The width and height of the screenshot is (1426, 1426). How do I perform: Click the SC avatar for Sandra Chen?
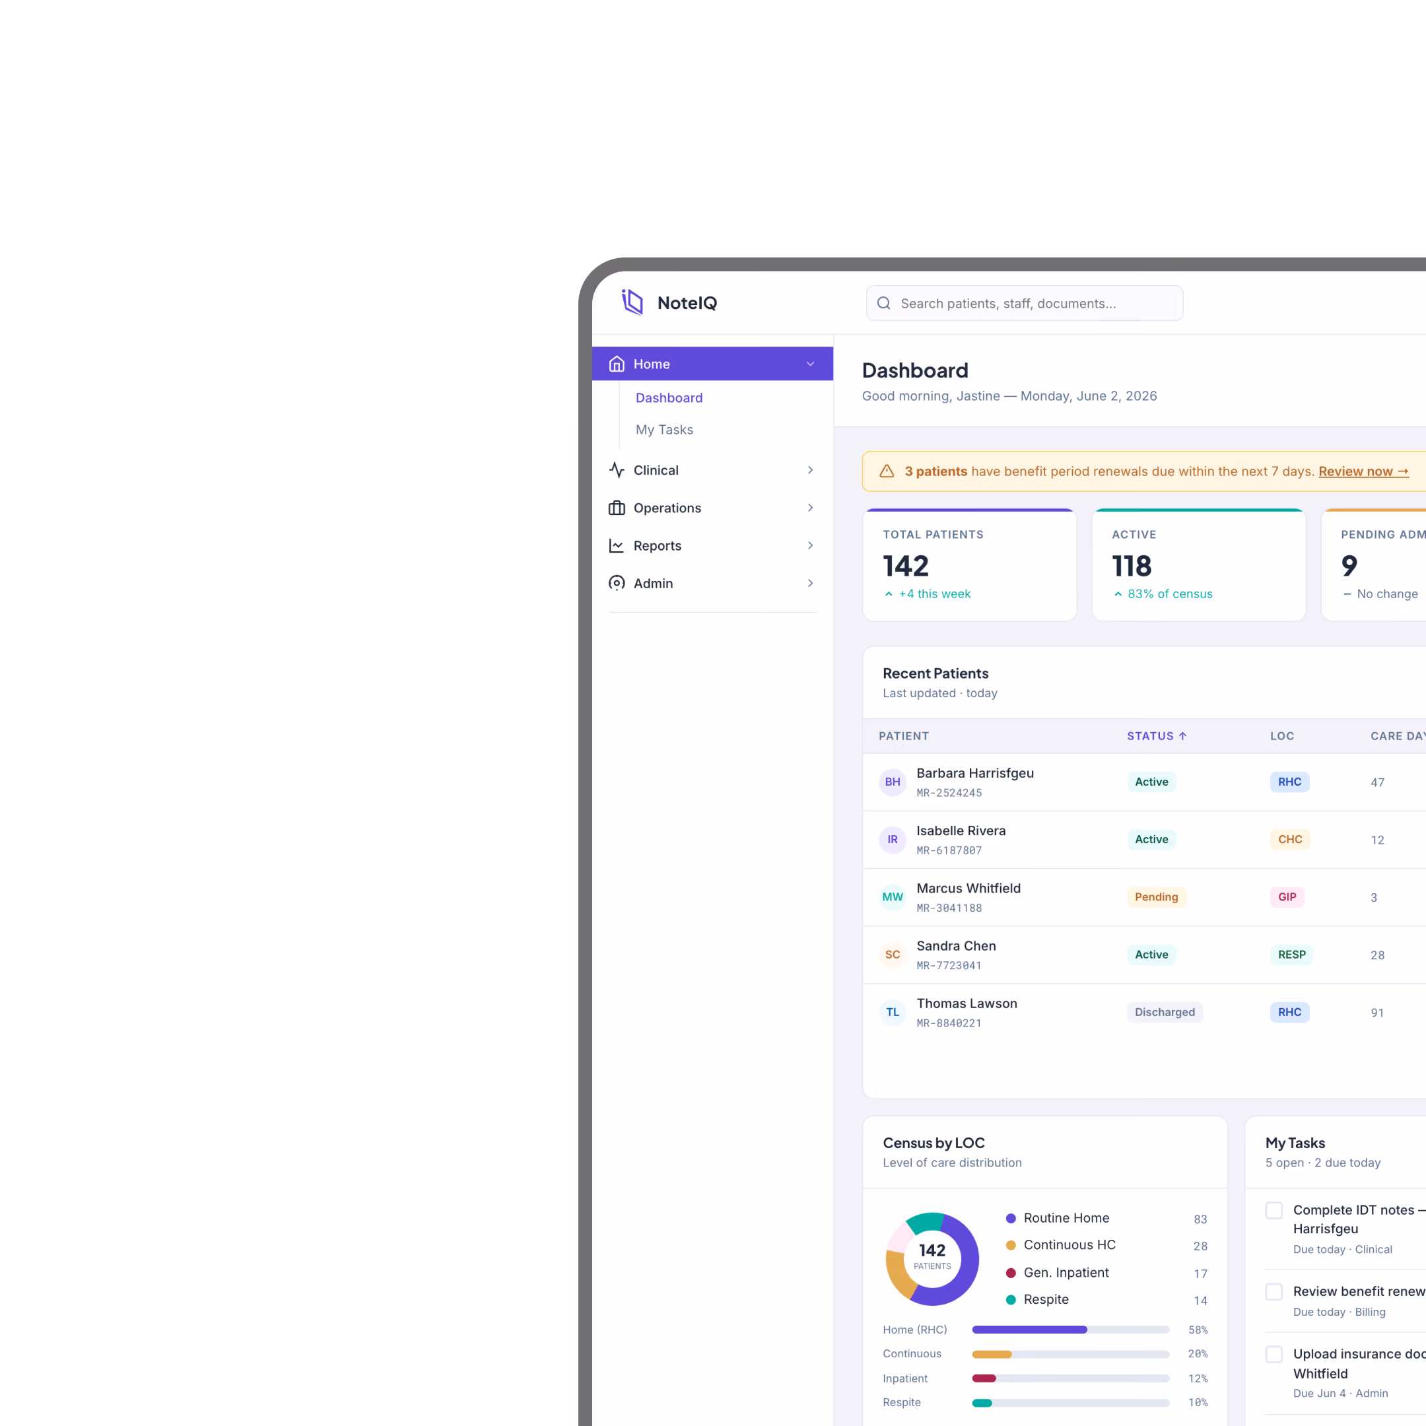point(893,955)
